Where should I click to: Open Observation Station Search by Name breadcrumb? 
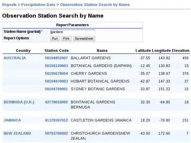coord(95,5)
